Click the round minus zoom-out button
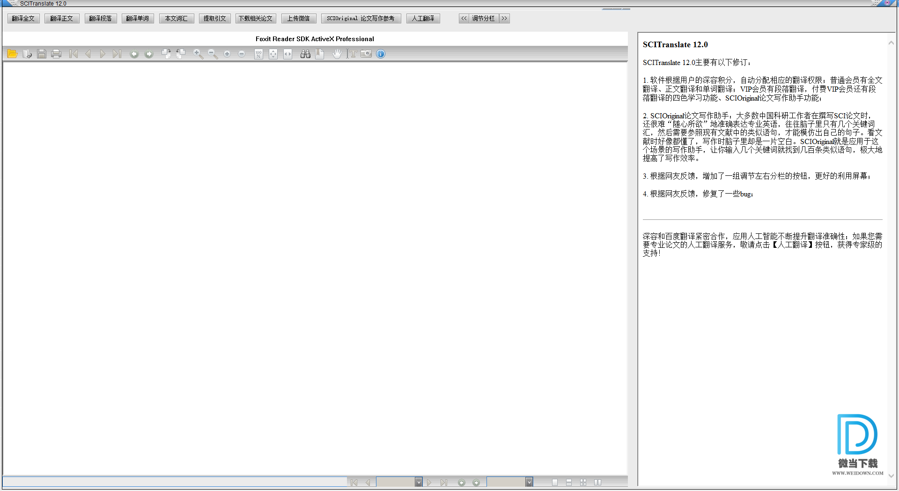 242,54
